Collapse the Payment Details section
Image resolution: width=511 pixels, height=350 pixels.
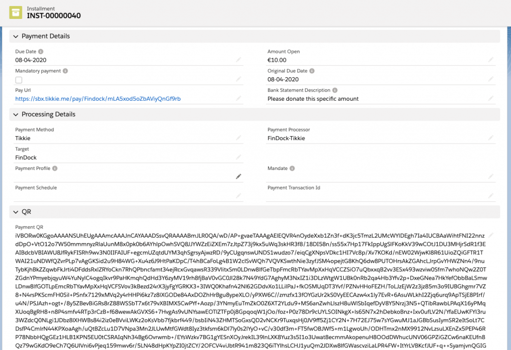(x=16, y=36)
